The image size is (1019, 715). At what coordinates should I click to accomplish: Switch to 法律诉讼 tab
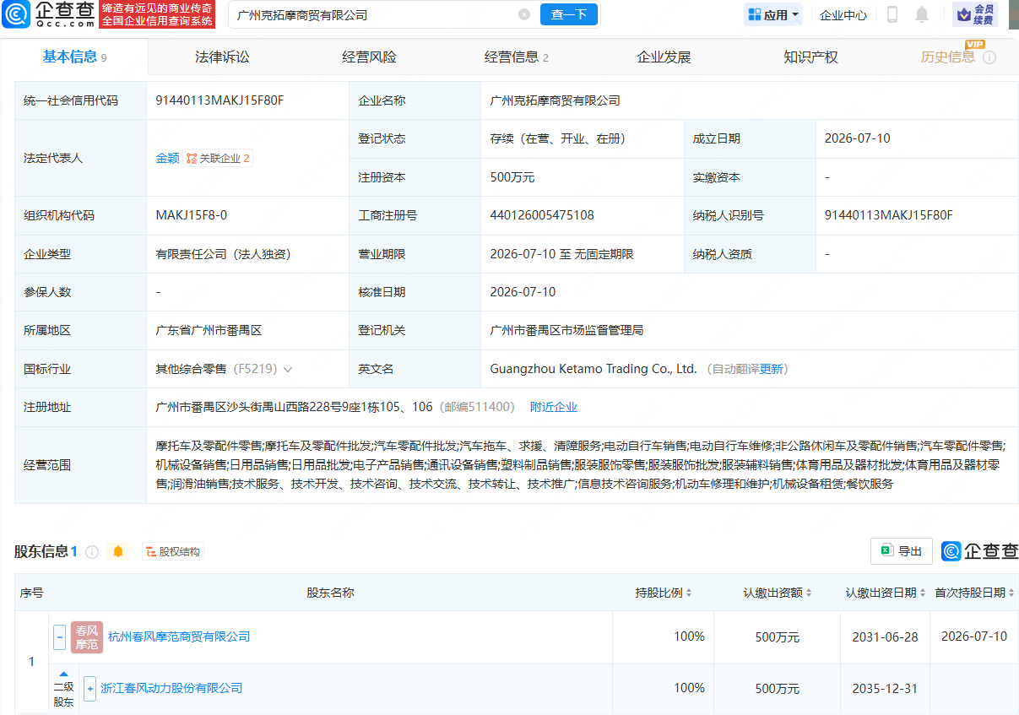tap(222, 57)
